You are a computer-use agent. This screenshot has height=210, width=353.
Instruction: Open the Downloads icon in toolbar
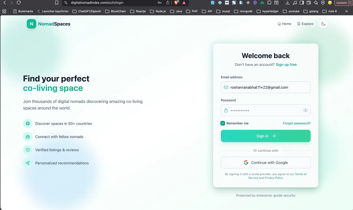[288, 3]
